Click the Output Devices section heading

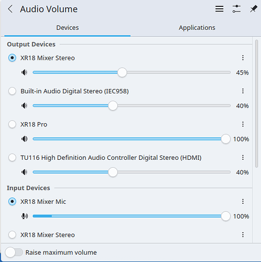click(31, 44)
